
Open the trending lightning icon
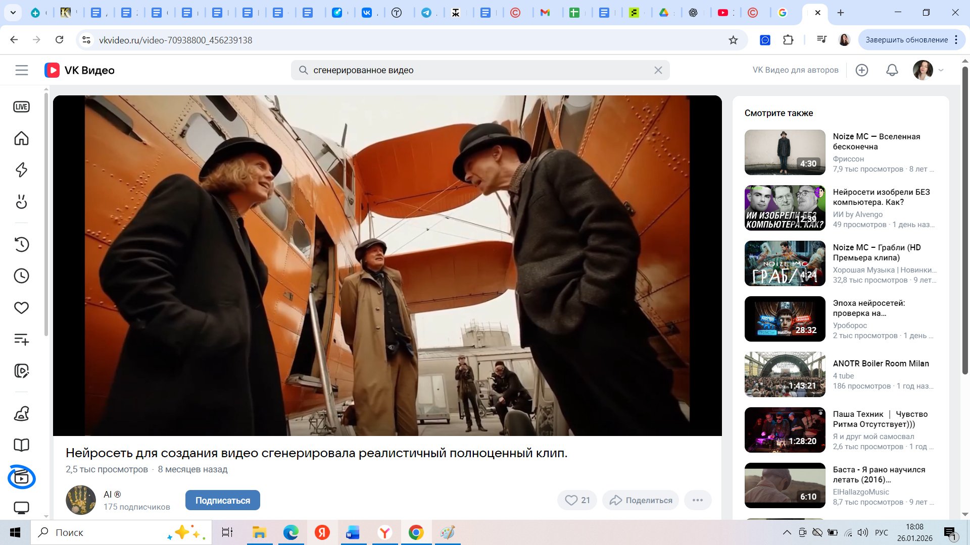pyautogui.click(x=21, y=170)
